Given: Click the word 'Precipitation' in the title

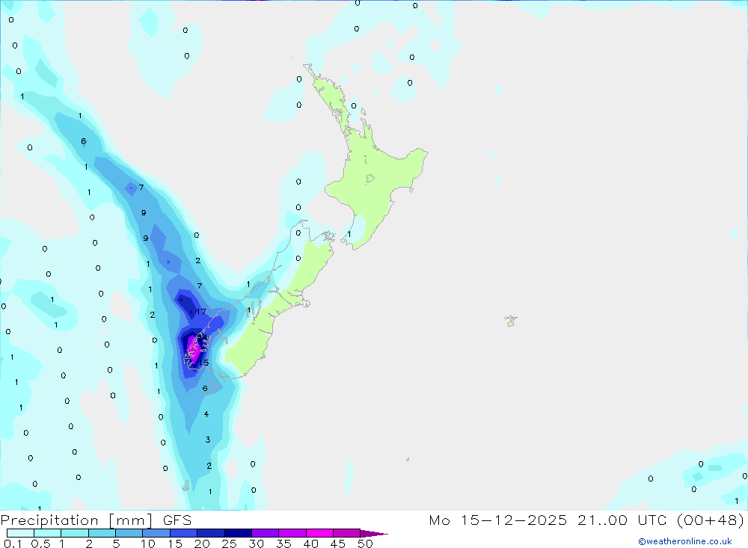Looking at the screenshot, I should [x=49, y=520].
